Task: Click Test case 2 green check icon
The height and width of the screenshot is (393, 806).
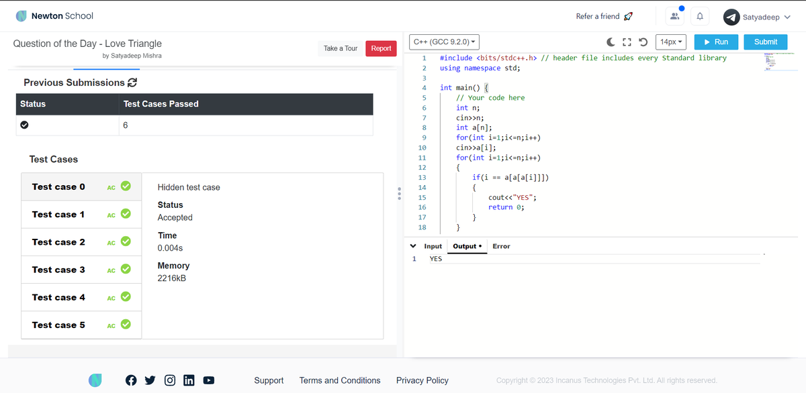Action: tap(125, 241)
